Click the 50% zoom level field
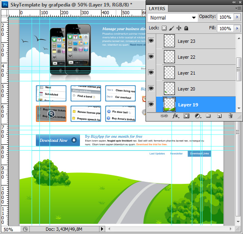 point(10,229)
